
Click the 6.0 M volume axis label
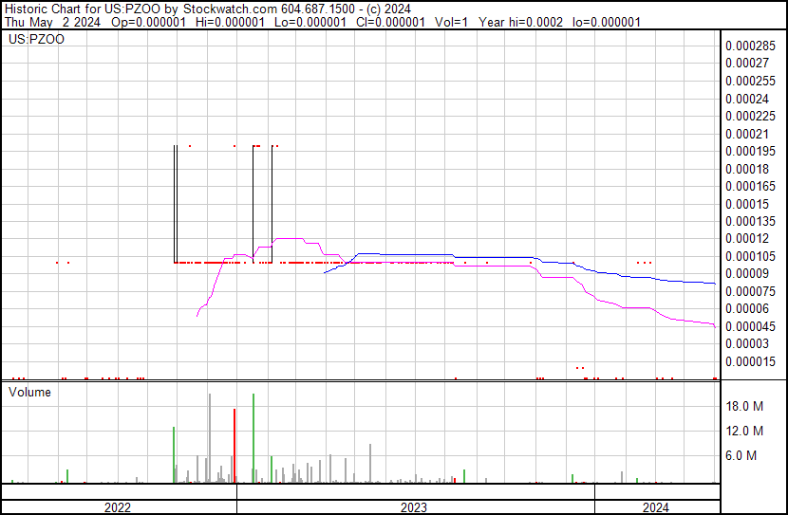click(x=741, y=455)
